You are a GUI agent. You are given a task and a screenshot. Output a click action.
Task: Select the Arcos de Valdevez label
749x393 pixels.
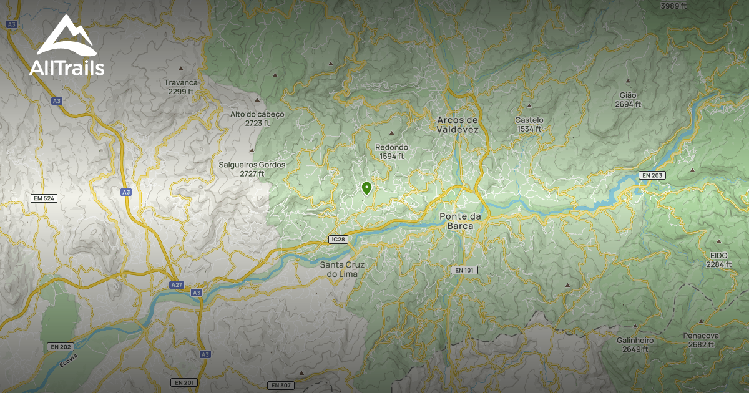pyautogui.click(x=458, y=124)
